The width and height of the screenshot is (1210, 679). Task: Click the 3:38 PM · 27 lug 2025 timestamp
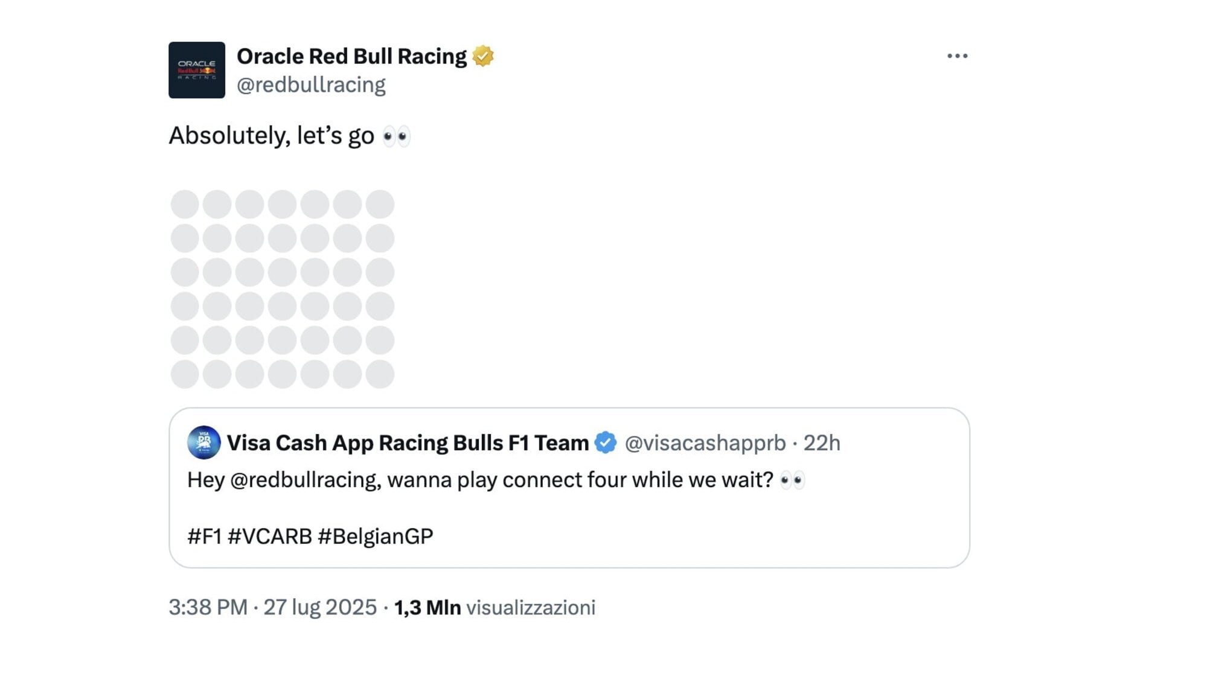point(272,607)
